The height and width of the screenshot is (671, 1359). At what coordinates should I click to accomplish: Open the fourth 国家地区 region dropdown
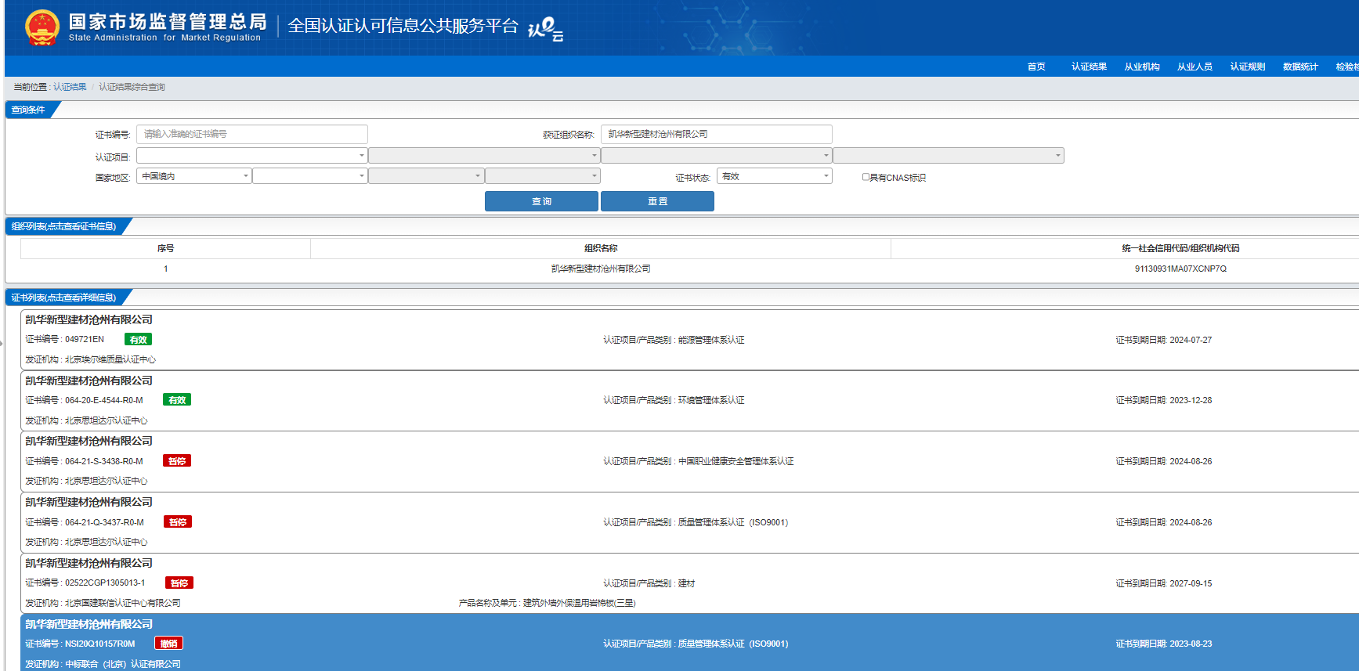(x=543, y=176)
